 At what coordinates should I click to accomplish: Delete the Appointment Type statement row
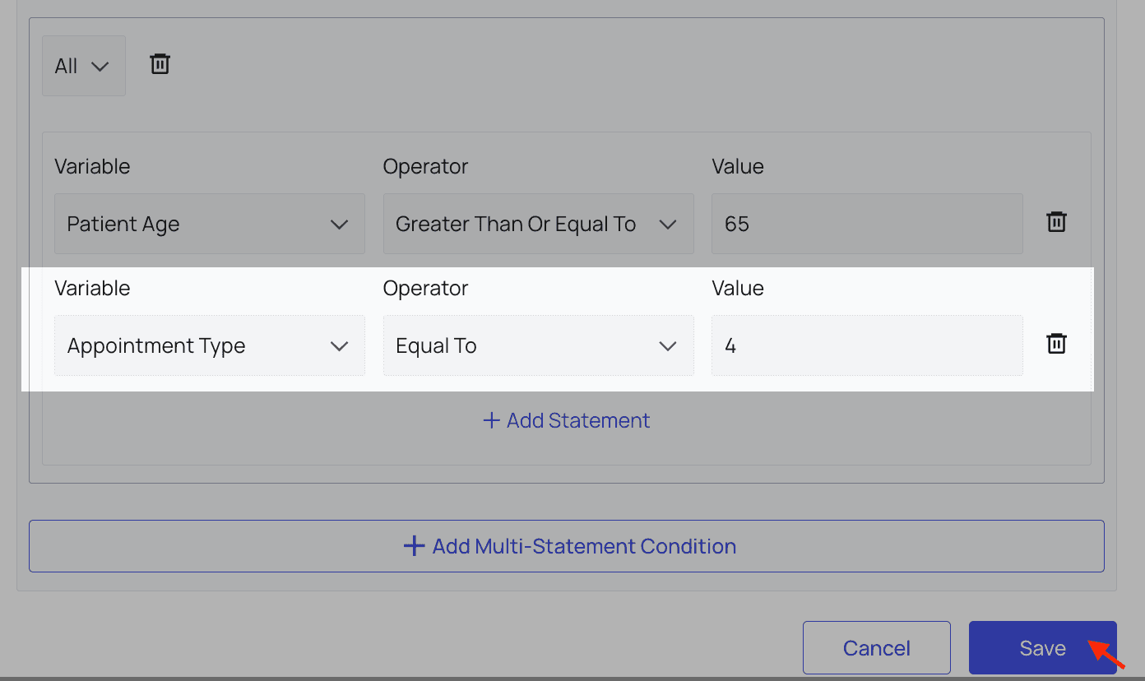[1056, 344]
